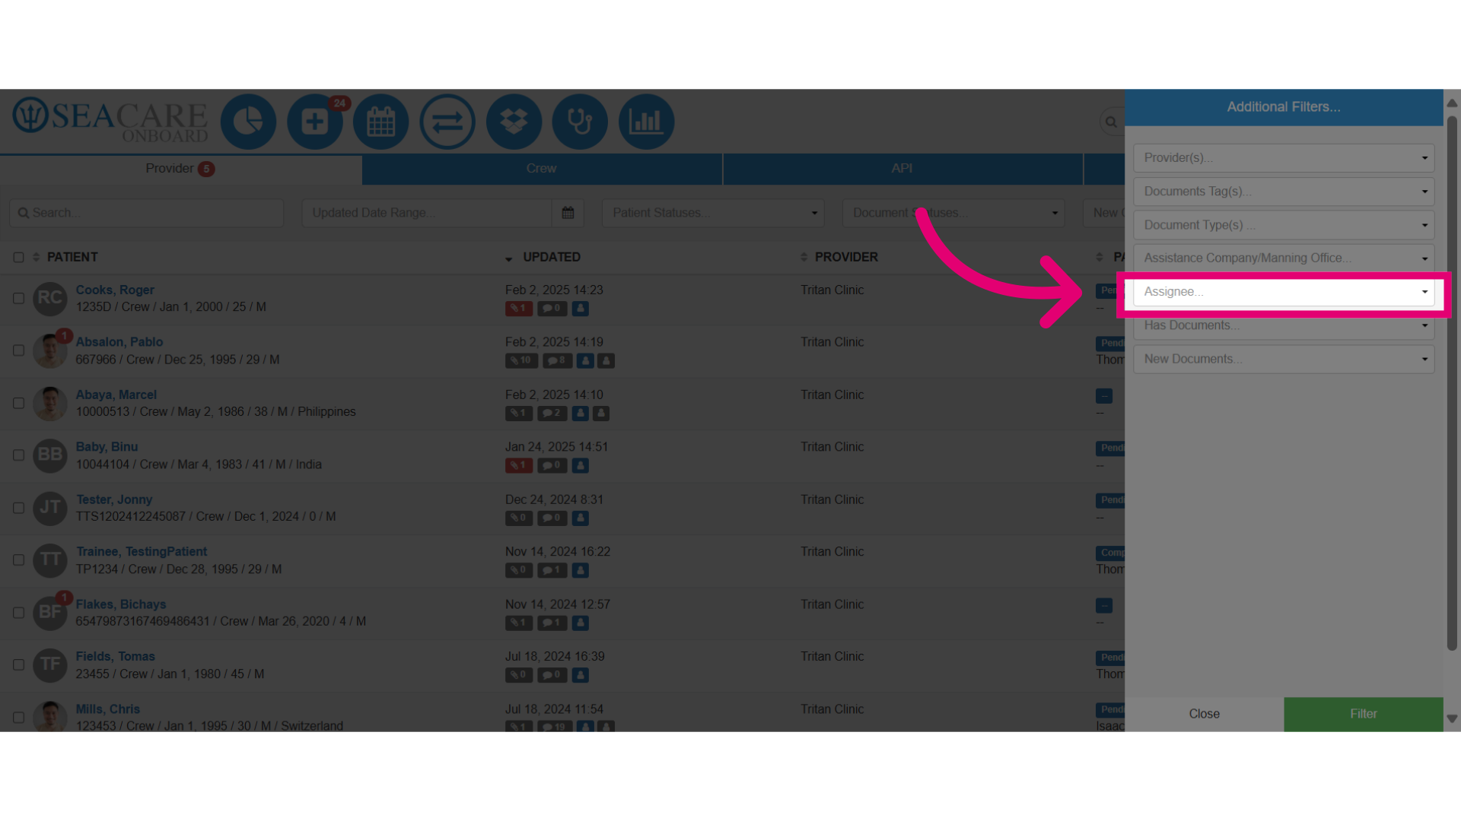The width and height of the screenshot is (1461, 821).
Task: Click the red attachment badge for Baby, Binu
Action: tap(519, 465)
